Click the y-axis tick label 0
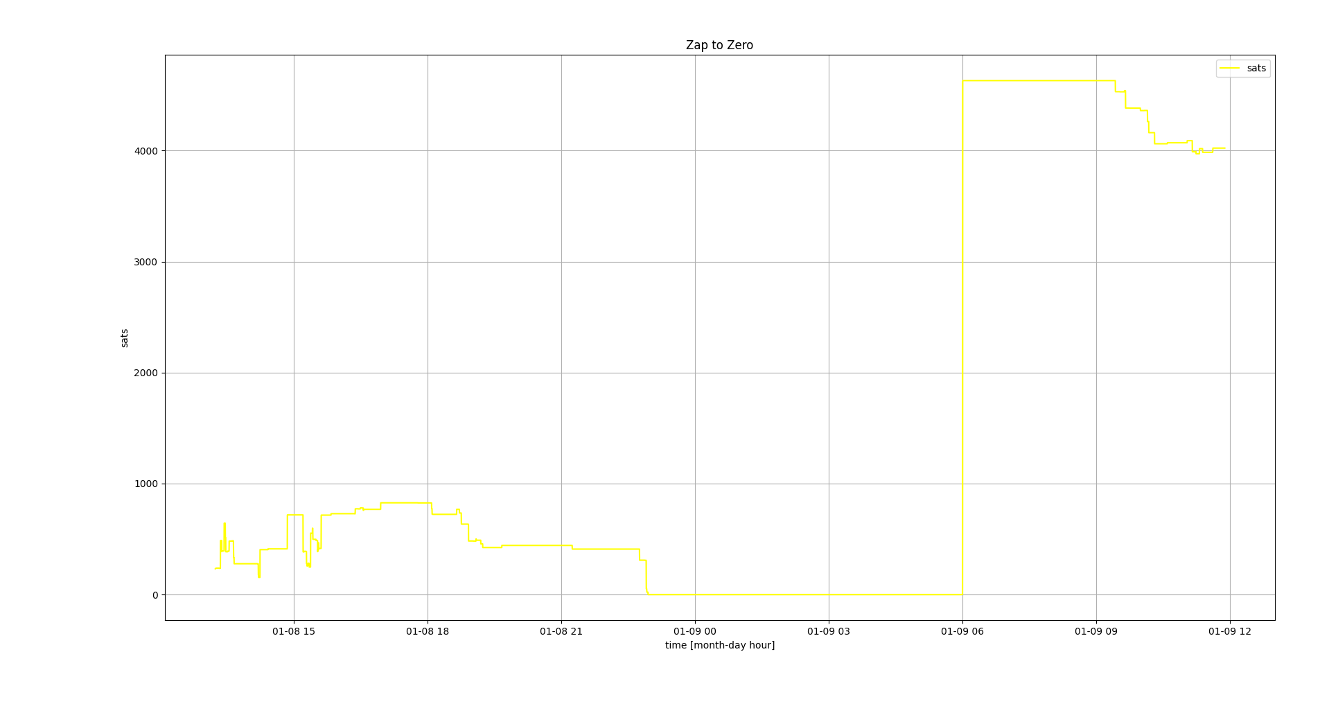 [x=155, y=595]
